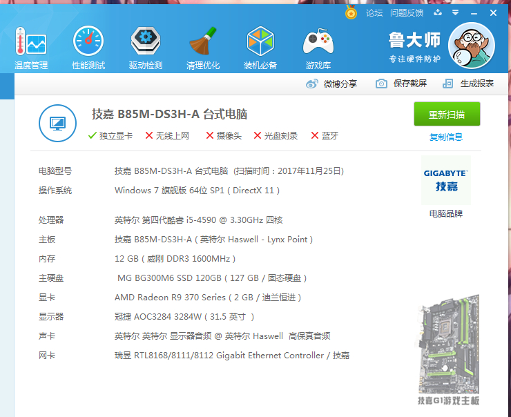Click 处理器 row label

click(51, 220)
